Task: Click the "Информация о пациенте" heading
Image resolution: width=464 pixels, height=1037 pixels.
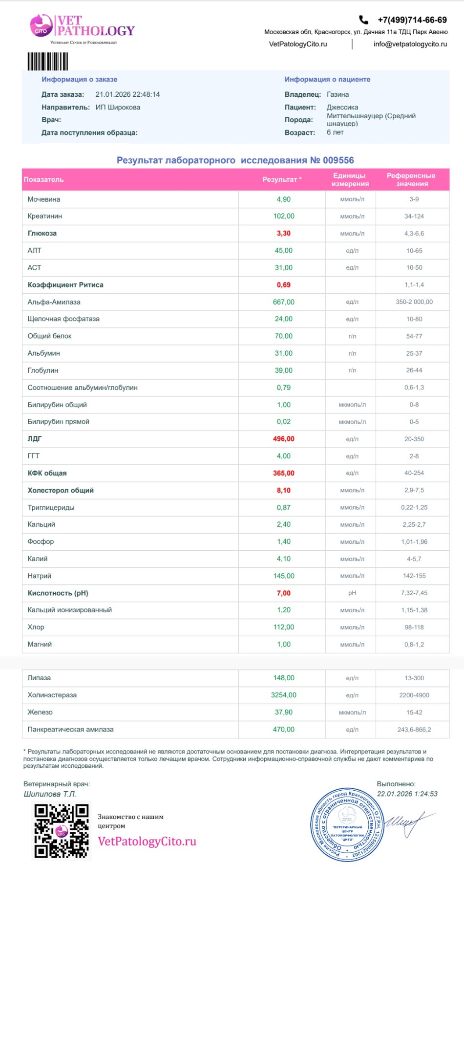Action: pos(327,79)
